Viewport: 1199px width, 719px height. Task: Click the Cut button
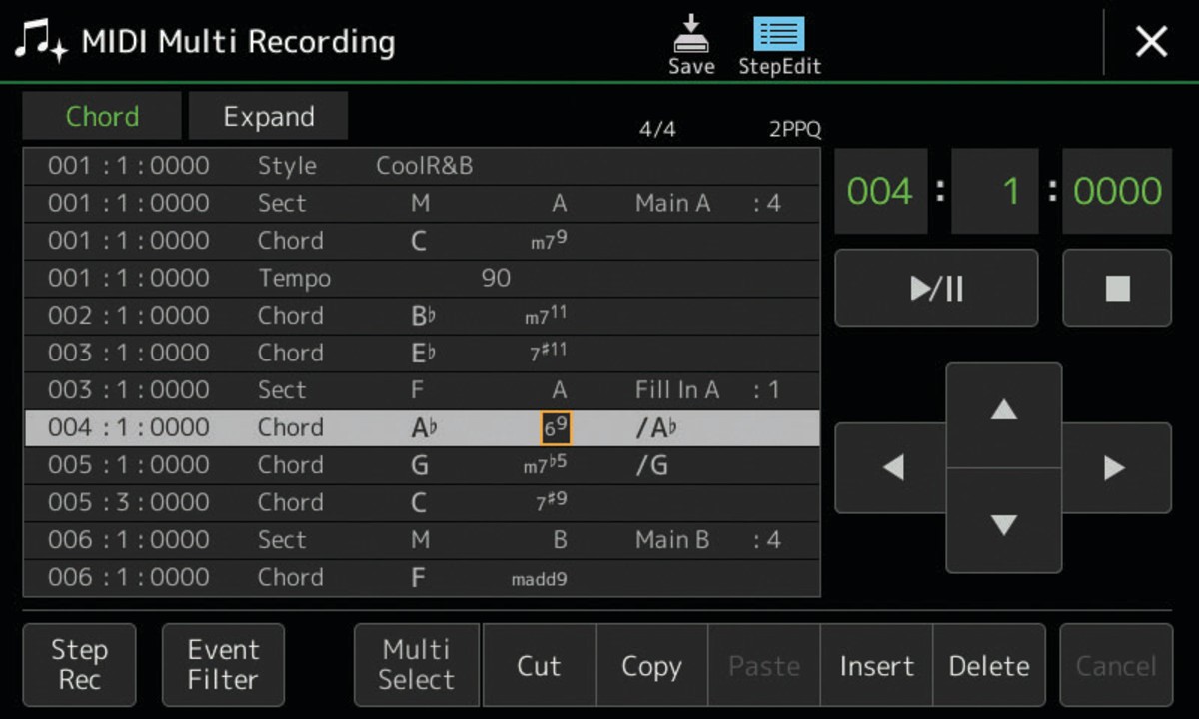tap(539, 665)
